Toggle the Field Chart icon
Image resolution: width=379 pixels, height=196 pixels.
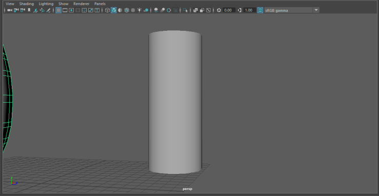tap(84, 10)
